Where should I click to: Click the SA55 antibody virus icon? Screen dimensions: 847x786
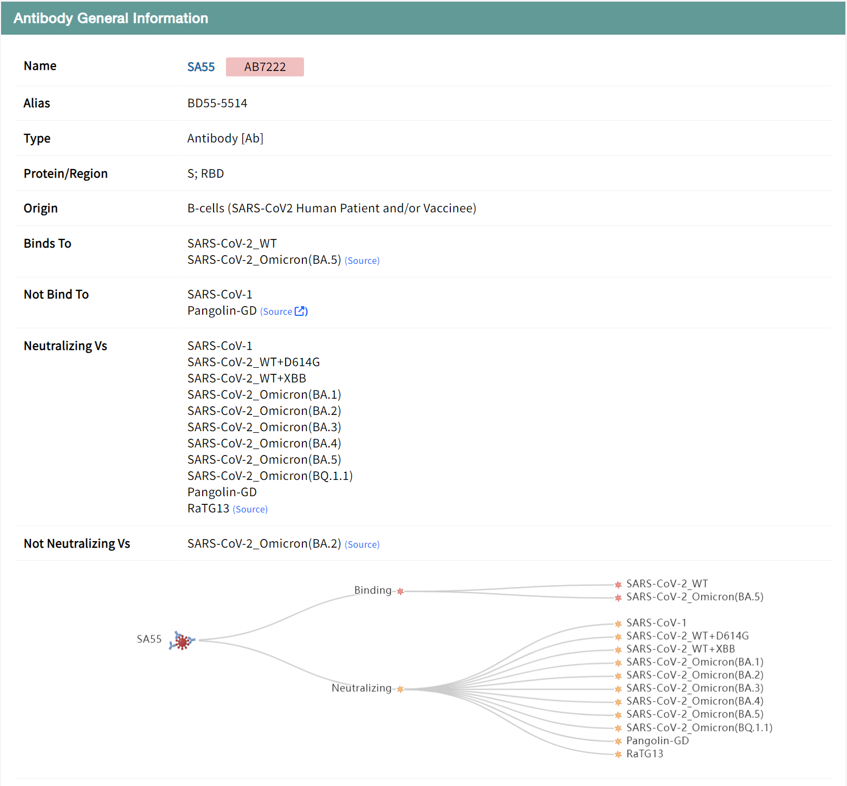pyautogui.click(x=182, y=641)
